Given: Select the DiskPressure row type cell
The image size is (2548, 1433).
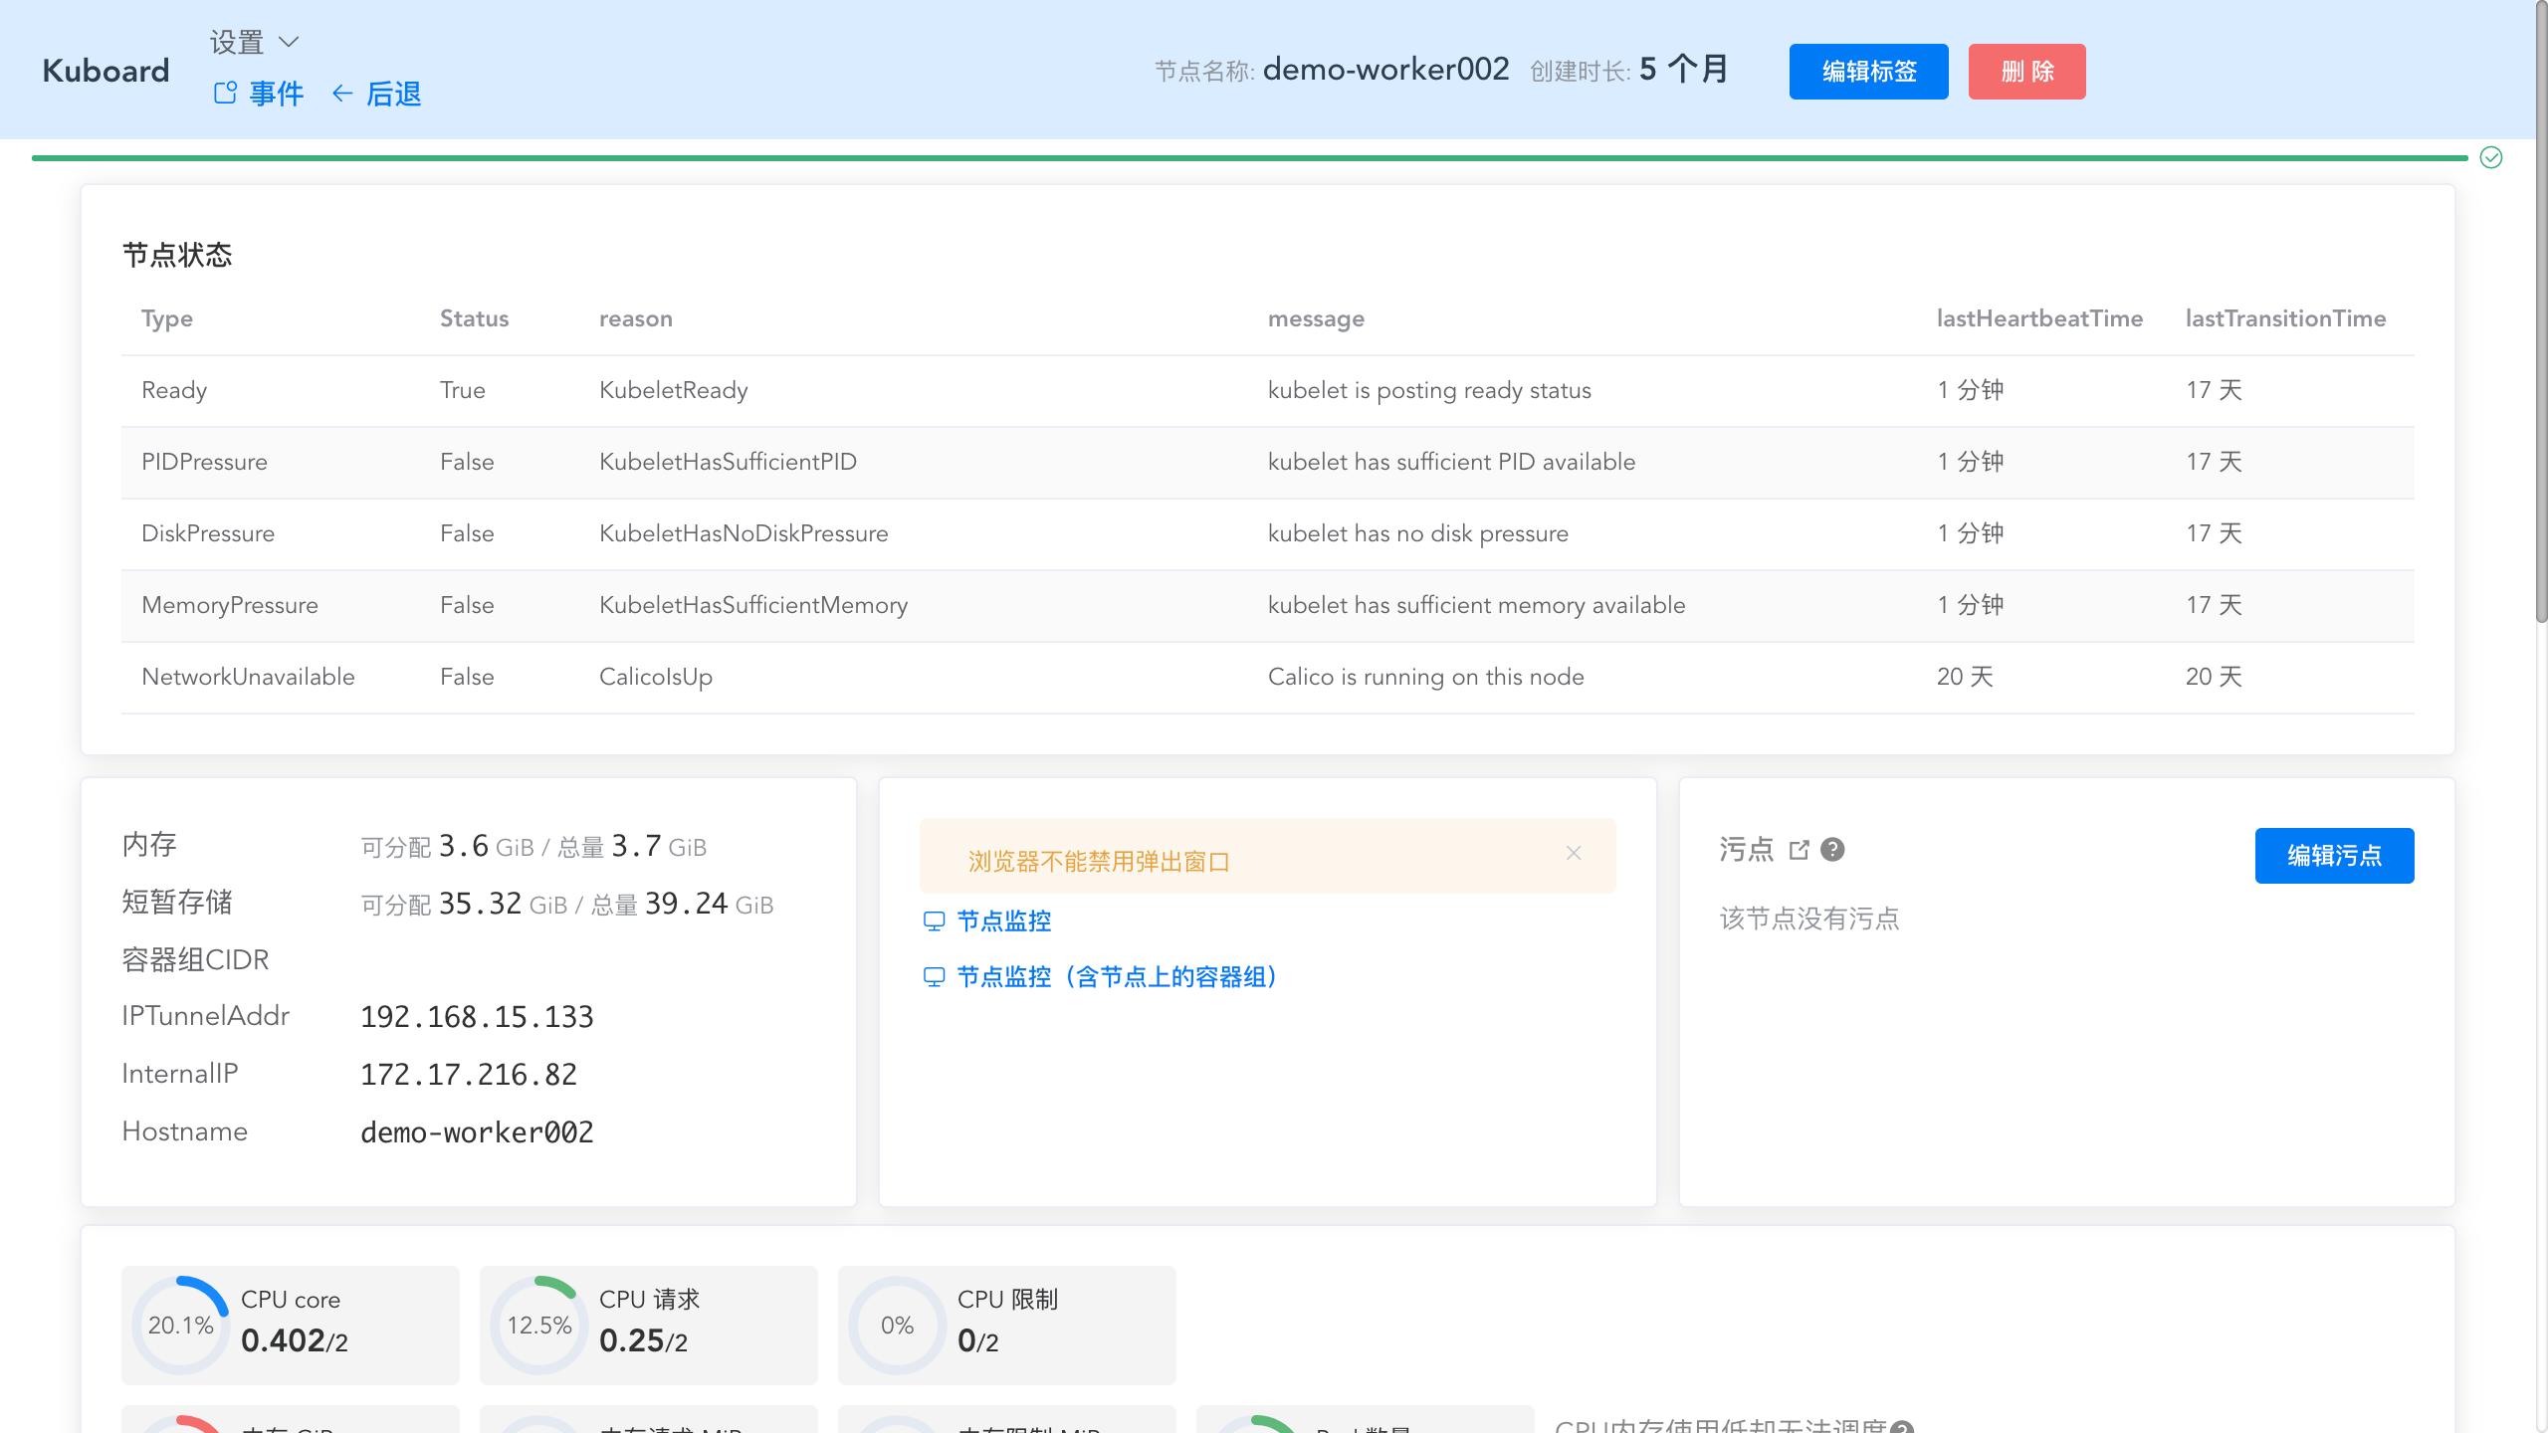Looking at the screenshot, I should pos(208,533).
